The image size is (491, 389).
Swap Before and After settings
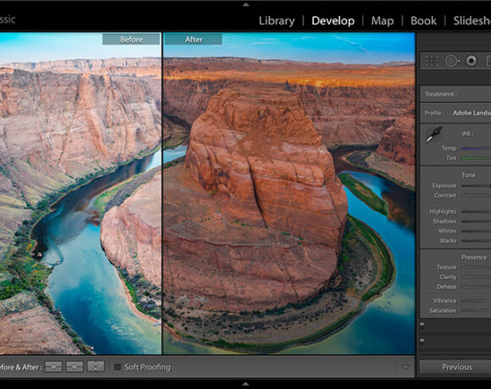[96, 366]
